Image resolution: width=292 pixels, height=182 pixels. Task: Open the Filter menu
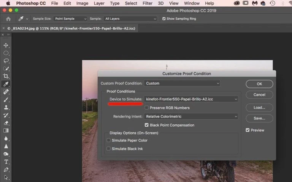click(x=148, y=3)
